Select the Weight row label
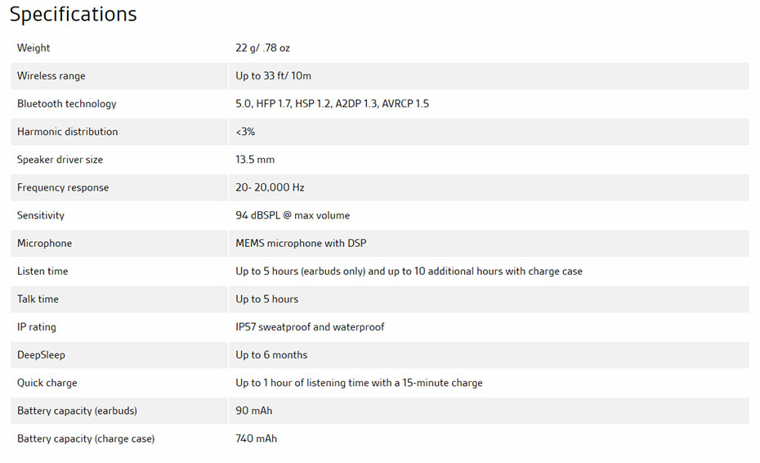The width and height of the screenshot is (760, 463). [34, 48]
